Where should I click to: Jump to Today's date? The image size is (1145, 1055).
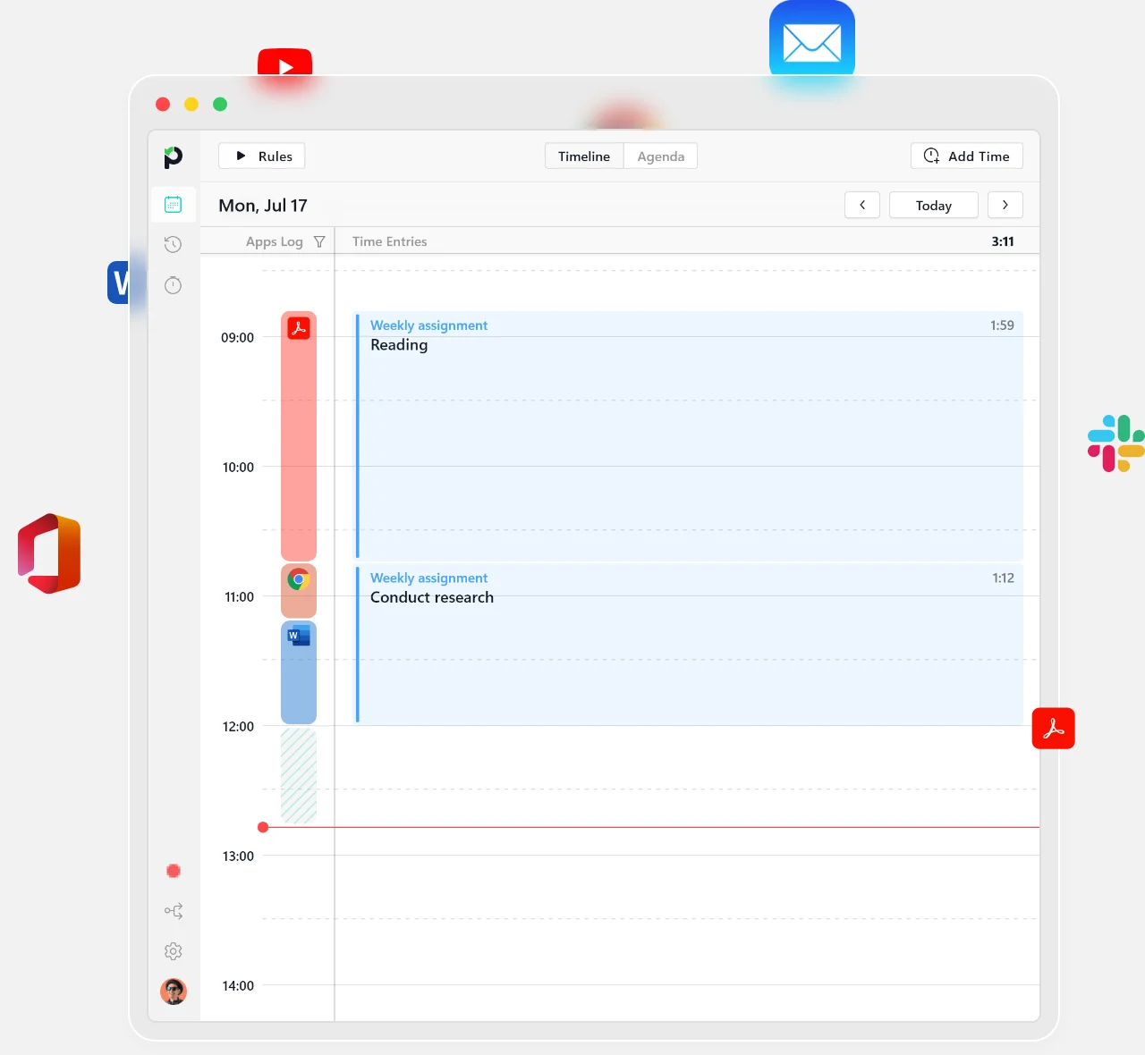click(933, 206)
